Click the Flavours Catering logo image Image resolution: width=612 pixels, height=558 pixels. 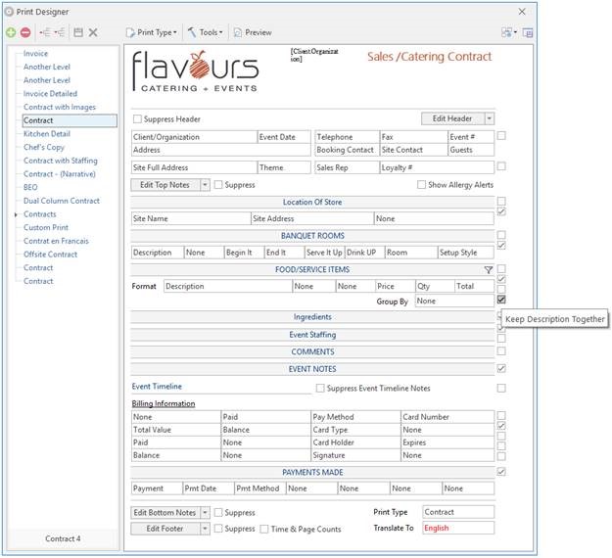pos(195,71)
